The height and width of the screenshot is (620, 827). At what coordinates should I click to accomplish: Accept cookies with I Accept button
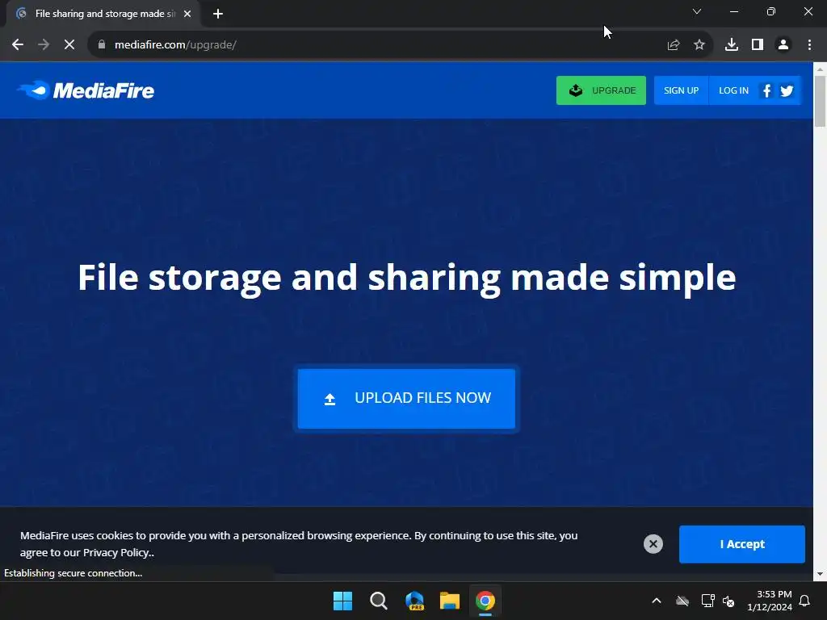(x=741, y=544)
